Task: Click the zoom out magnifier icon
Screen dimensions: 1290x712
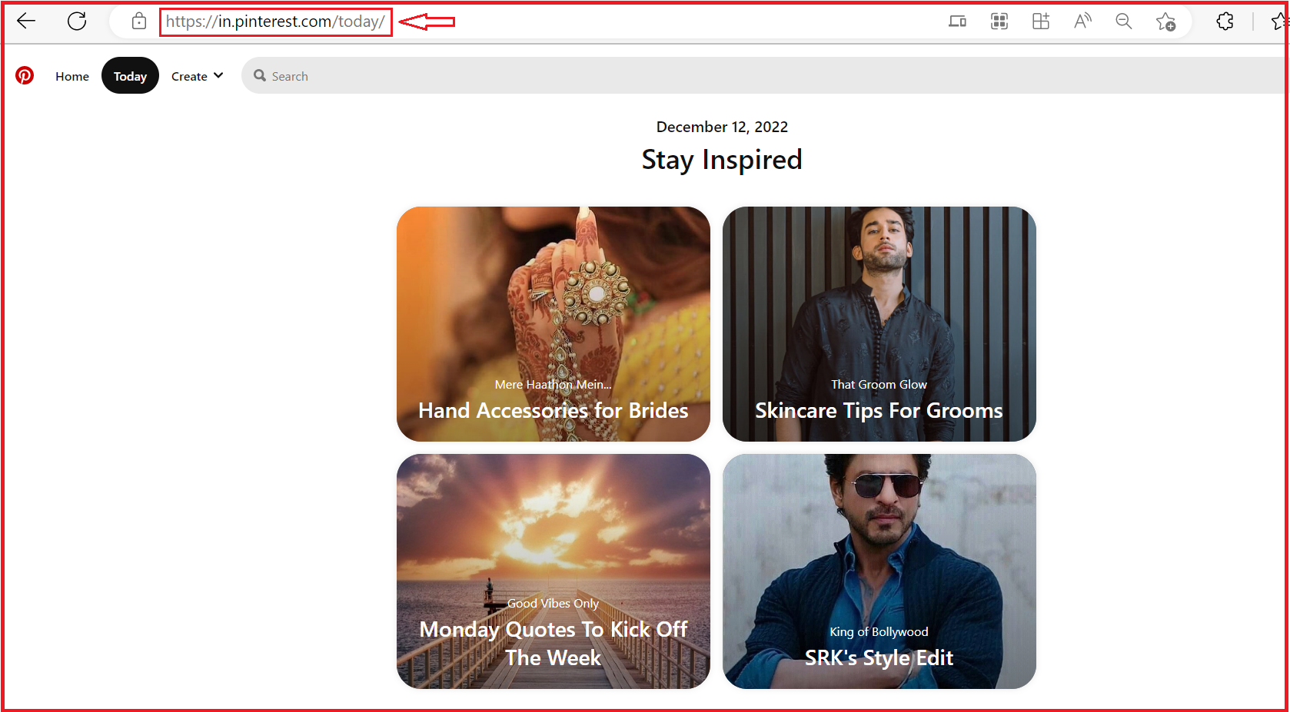Action: coord(1123,21)
